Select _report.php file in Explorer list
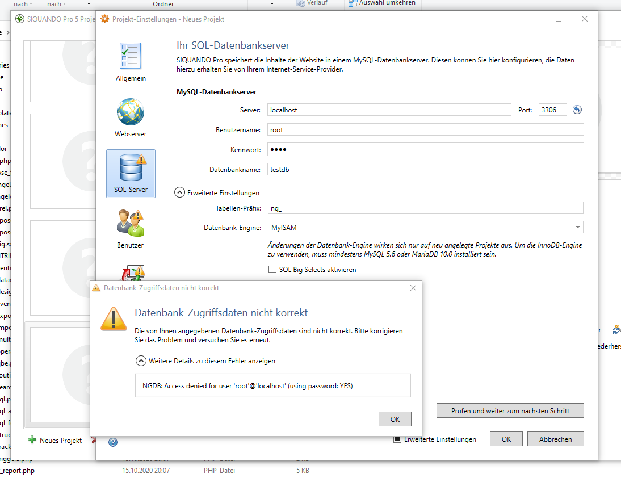Viewport: 621px width, 478px height. pyautogui.click(x=18, y=471)
